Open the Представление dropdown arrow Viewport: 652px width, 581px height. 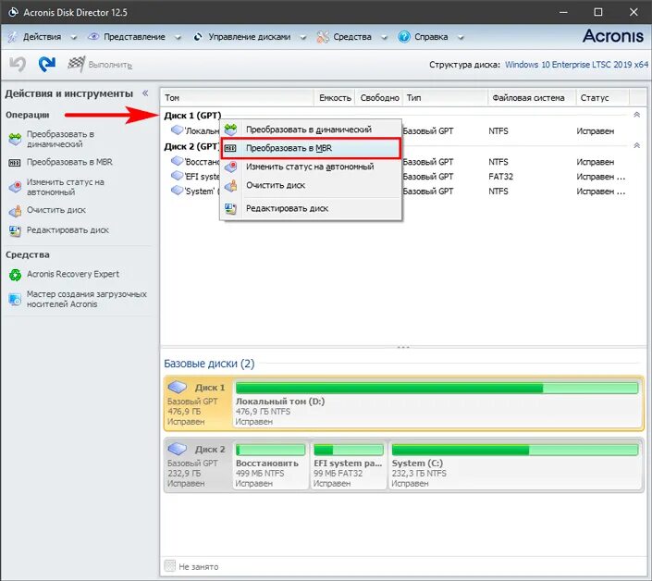[x=178, y=37]
